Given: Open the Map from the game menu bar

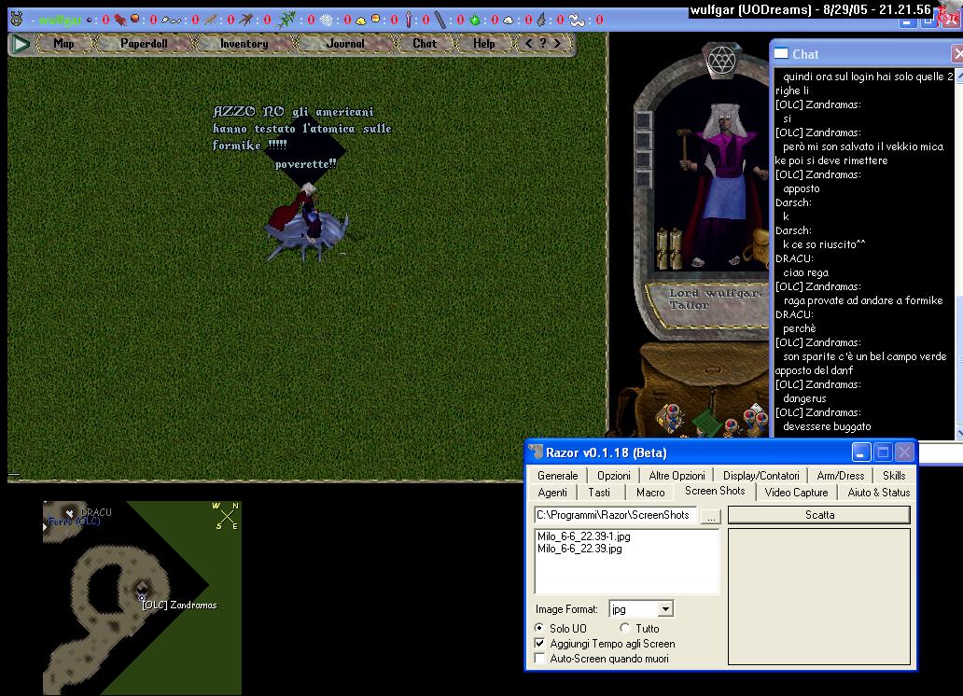Looking at the screenshot, I should [x=63, y=44].
